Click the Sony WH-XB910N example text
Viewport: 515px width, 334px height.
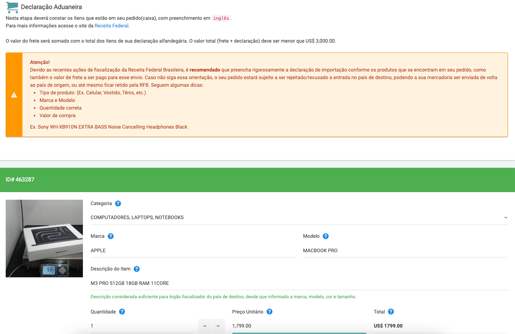tap(109, 127)
